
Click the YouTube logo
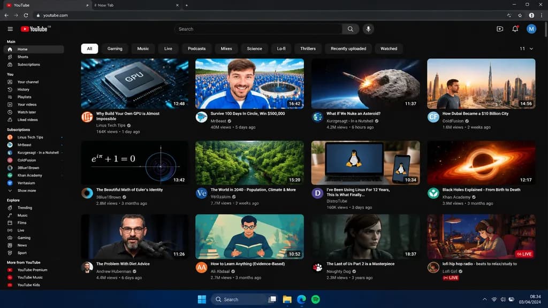[34, 29]
